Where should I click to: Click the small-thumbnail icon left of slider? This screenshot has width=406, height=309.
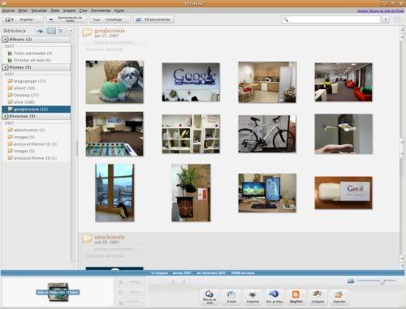pos(351,281)
